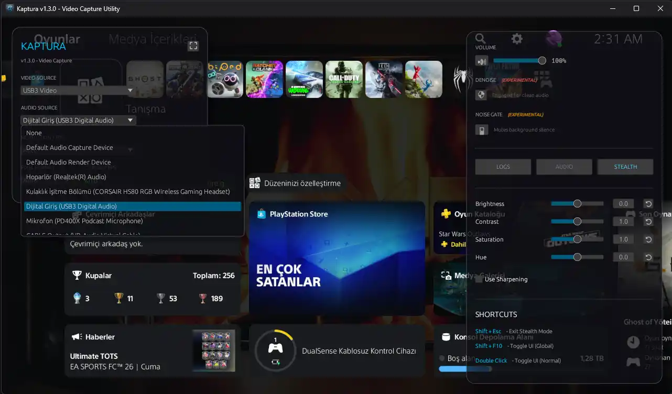Click the Contrast slider handle

click(577, 222)
